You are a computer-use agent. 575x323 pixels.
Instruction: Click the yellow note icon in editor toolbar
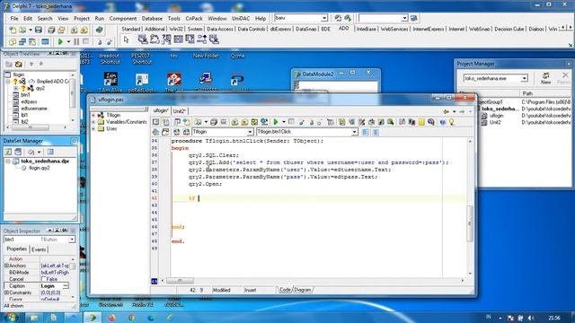[x=421, y=122]
